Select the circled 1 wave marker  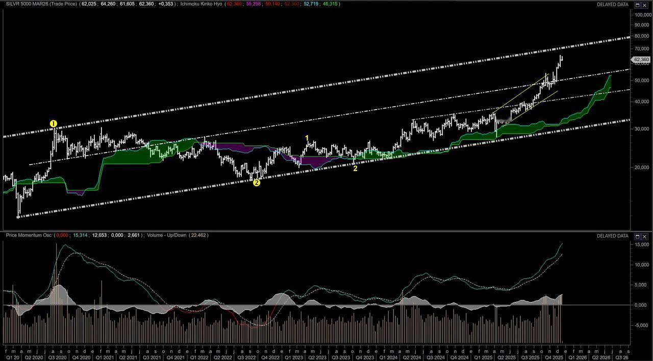coord(54,123)
